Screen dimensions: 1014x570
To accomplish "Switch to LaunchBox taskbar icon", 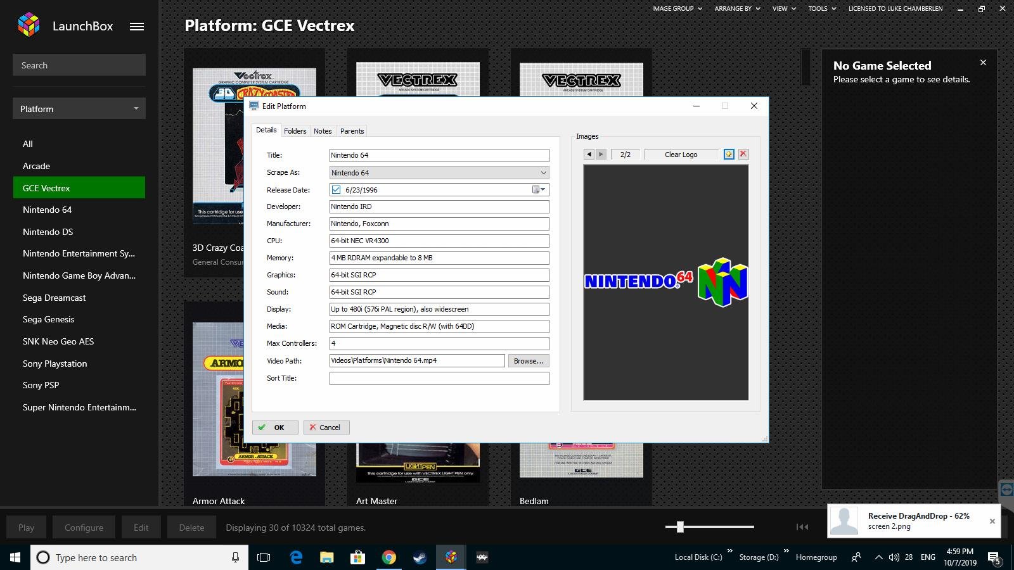I will click(x=451, y=557).
